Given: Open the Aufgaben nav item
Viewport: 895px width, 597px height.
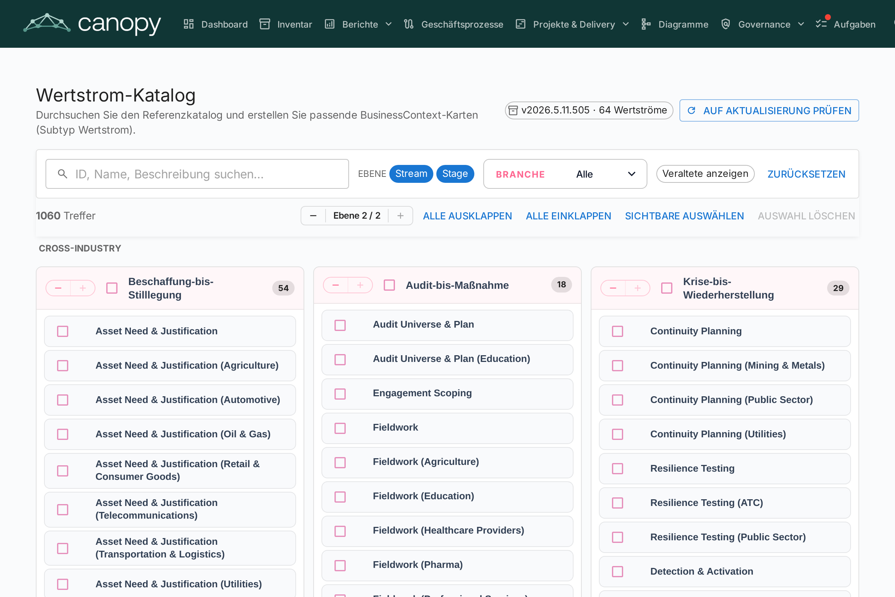Looking at the screenshot, I should (845, 24).
